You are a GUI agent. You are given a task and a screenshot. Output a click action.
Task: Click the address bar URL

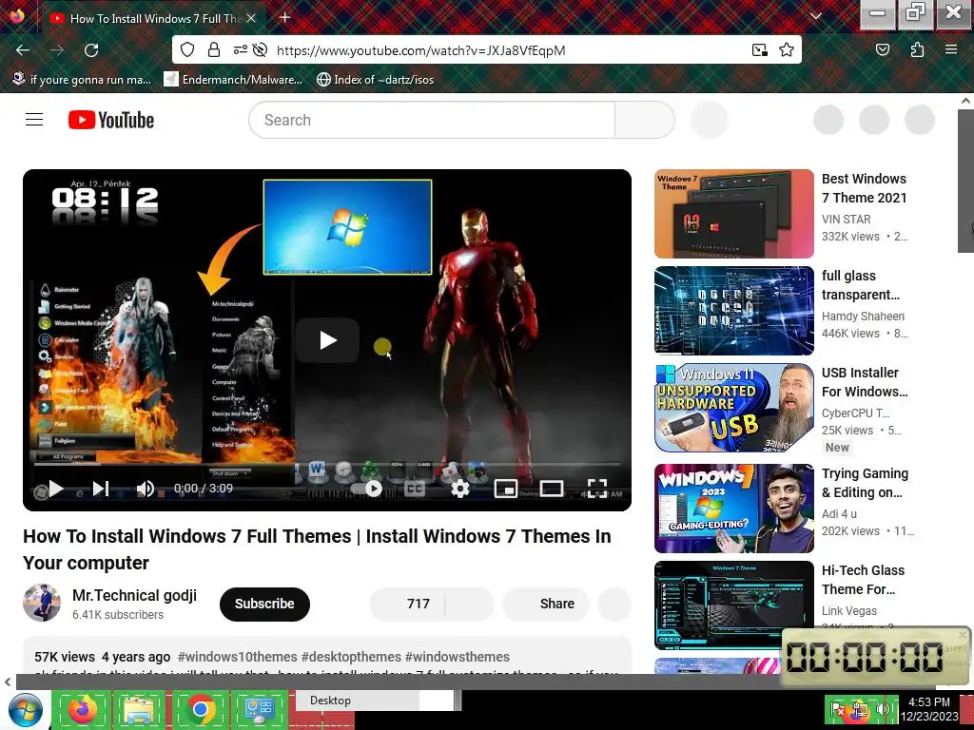click(x=420, y=50)
